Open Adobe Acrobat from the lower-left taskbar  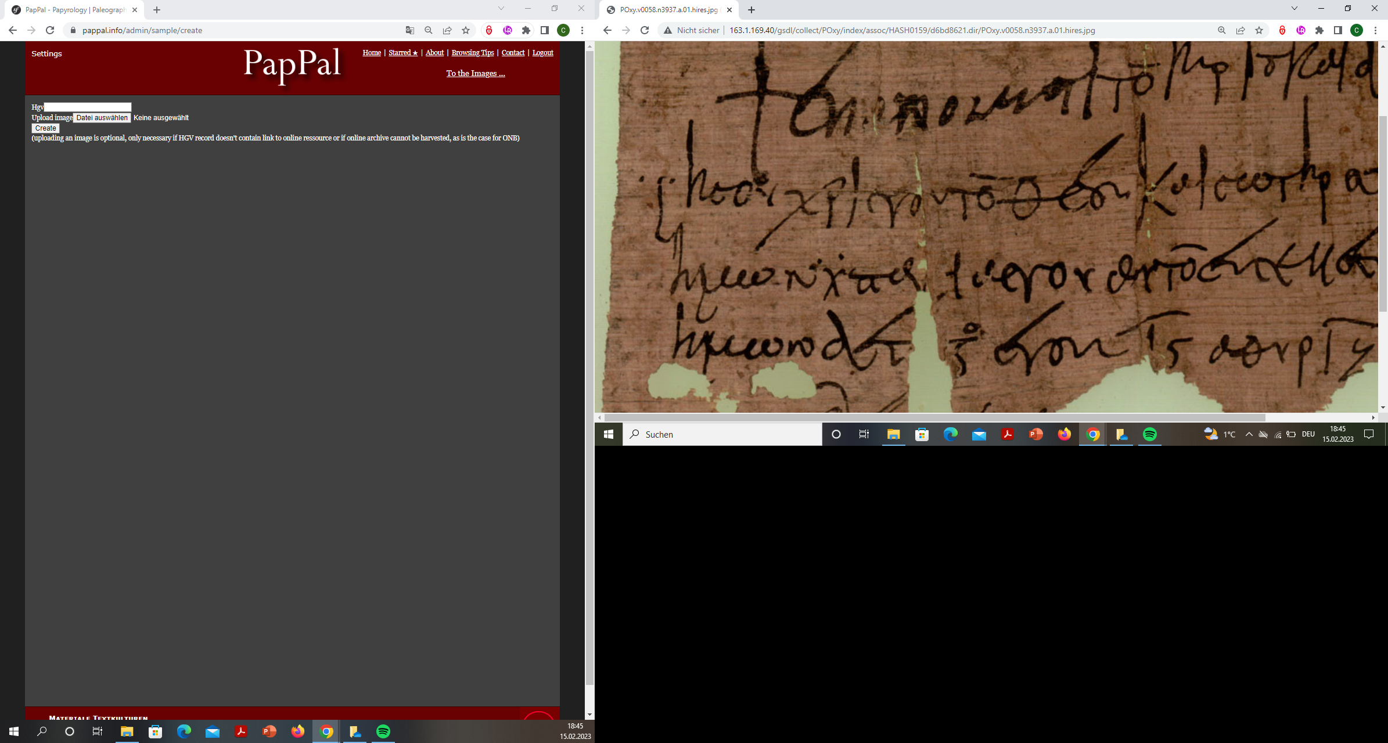241,731
